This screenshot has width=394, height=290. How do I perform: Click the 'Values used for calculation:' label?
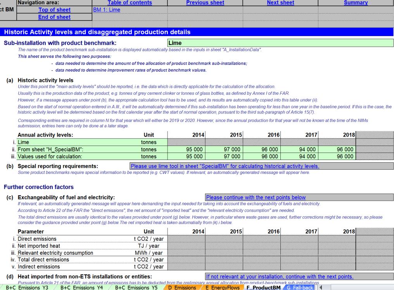[50, 156]
